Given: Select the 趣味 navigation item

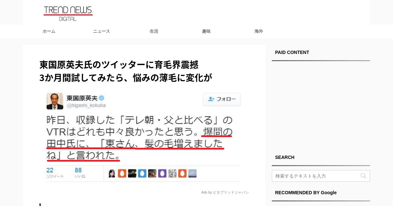Looking at the screenshot, I should (x=206, y=31).
